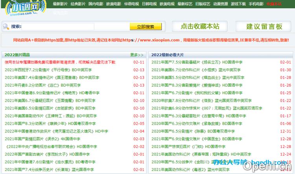Focus the 搜索 text input field
This screenshot has width=295, height=174.
58,26
